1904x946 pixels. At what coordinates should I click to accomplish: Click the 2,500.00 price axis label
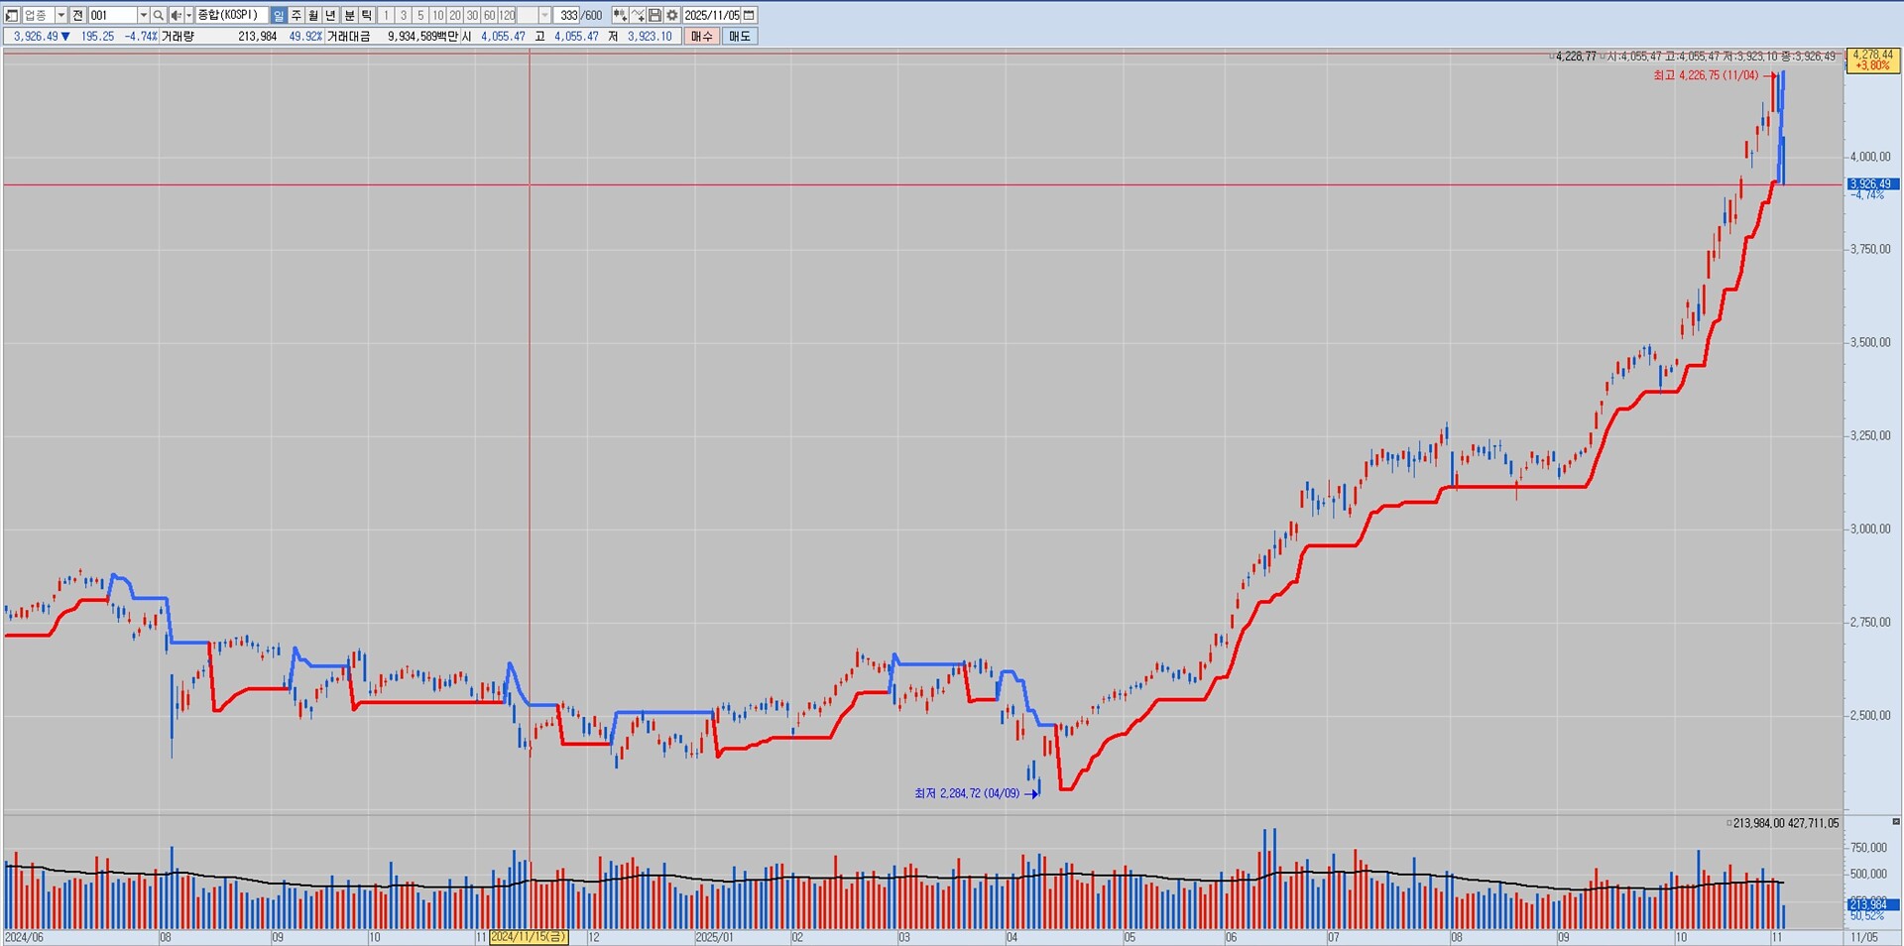[x=1870, y=715]
